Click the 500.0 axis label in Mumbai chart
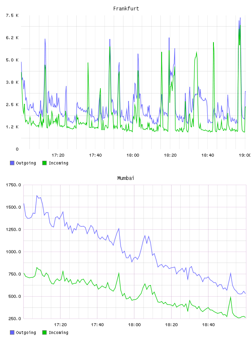This screenshot has width=252, height=339. 15,296
